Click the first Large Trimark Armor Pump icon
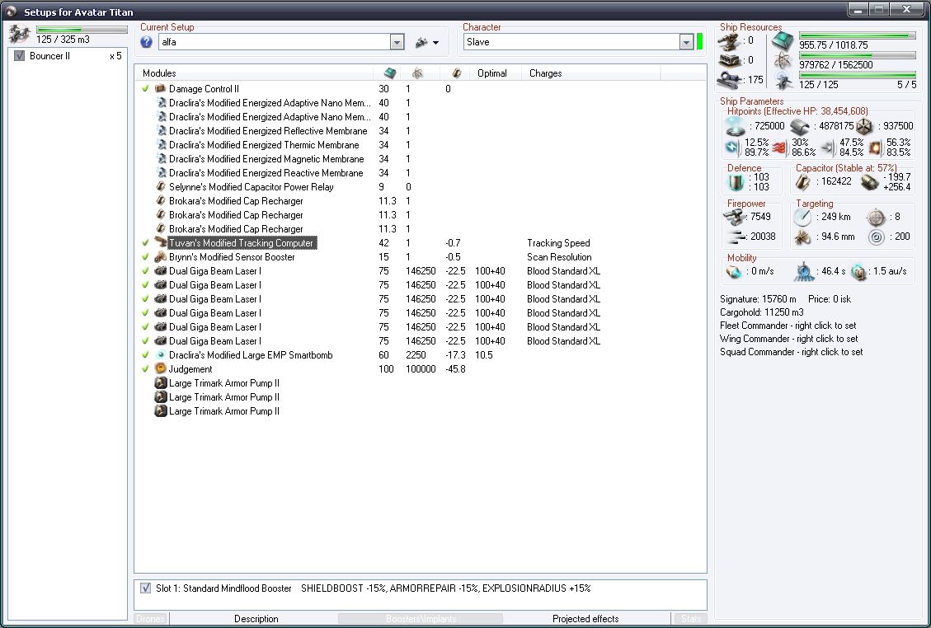This screenshot has width=931, height=628. 160,383
